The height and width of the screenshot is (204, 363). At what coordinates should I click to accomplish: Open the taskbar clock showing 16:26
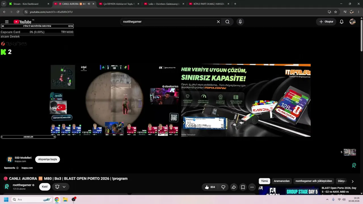(354, 199)
